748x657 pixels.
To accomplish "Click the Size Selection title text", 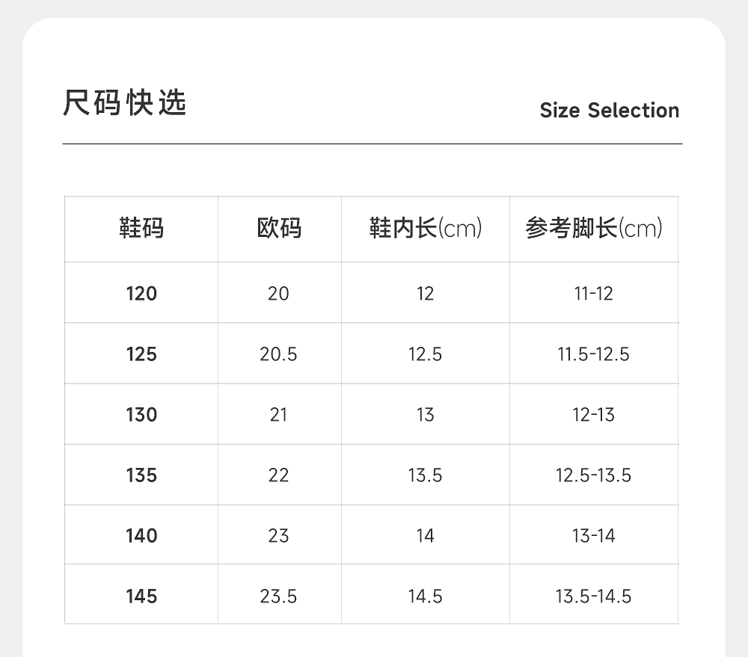I will 609,111.
